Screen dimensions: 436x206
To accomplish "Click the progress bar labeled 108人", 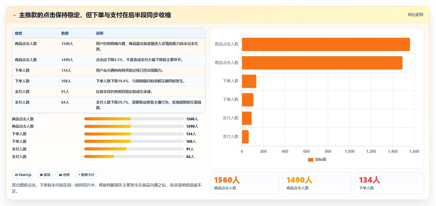I will [134, 141].
